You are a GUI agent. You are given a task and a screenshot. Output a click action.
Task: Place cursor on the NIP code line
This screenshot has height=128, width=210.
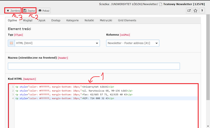(x=99, y=98)
